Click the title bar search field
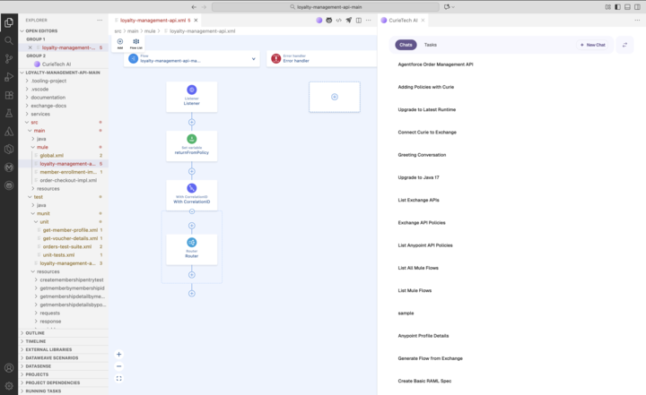 pyautogui.click(x=326, y=7)
